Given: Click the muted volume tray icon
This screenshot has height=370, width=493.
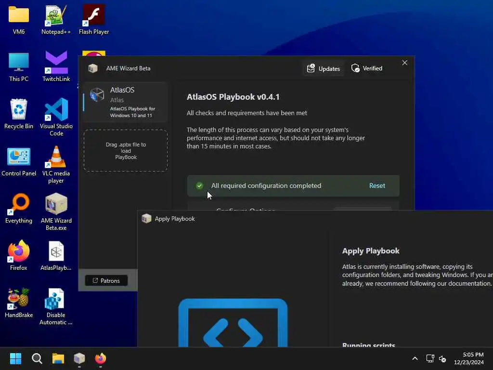Looking at the screenshot, I should point(442,358).
